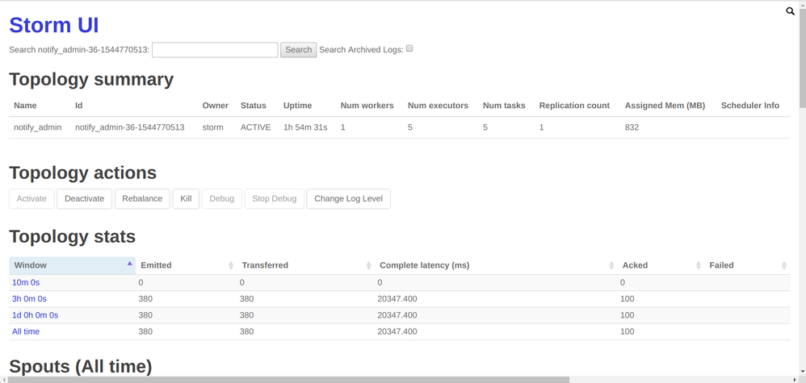
Task: Sort Topology stats by Acked column
Action: pos(661,265)
